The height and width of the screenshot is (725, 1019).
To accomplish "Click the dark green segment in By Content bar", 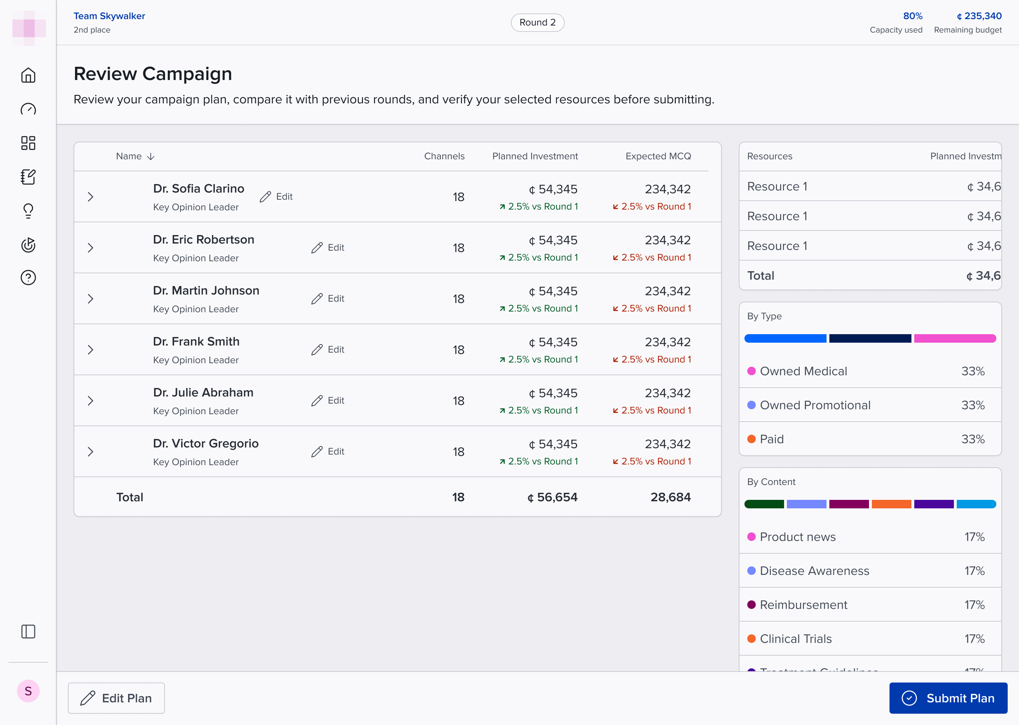I will [x=764, y=504].
